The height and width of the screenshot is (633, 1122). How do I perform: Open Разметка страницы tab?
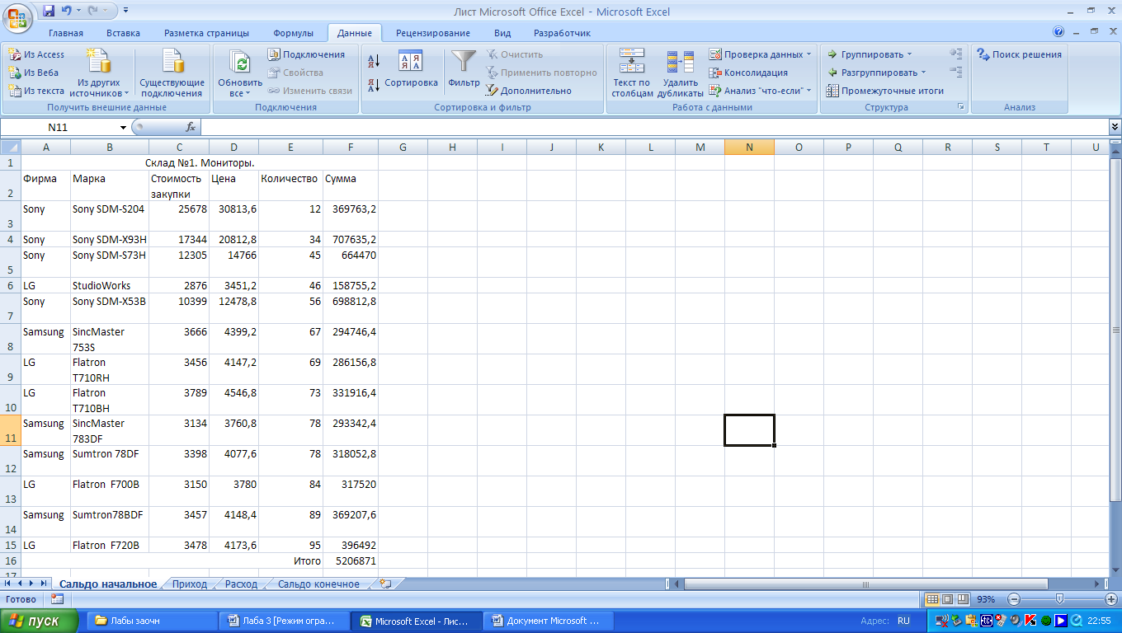[x=206, y=33]
